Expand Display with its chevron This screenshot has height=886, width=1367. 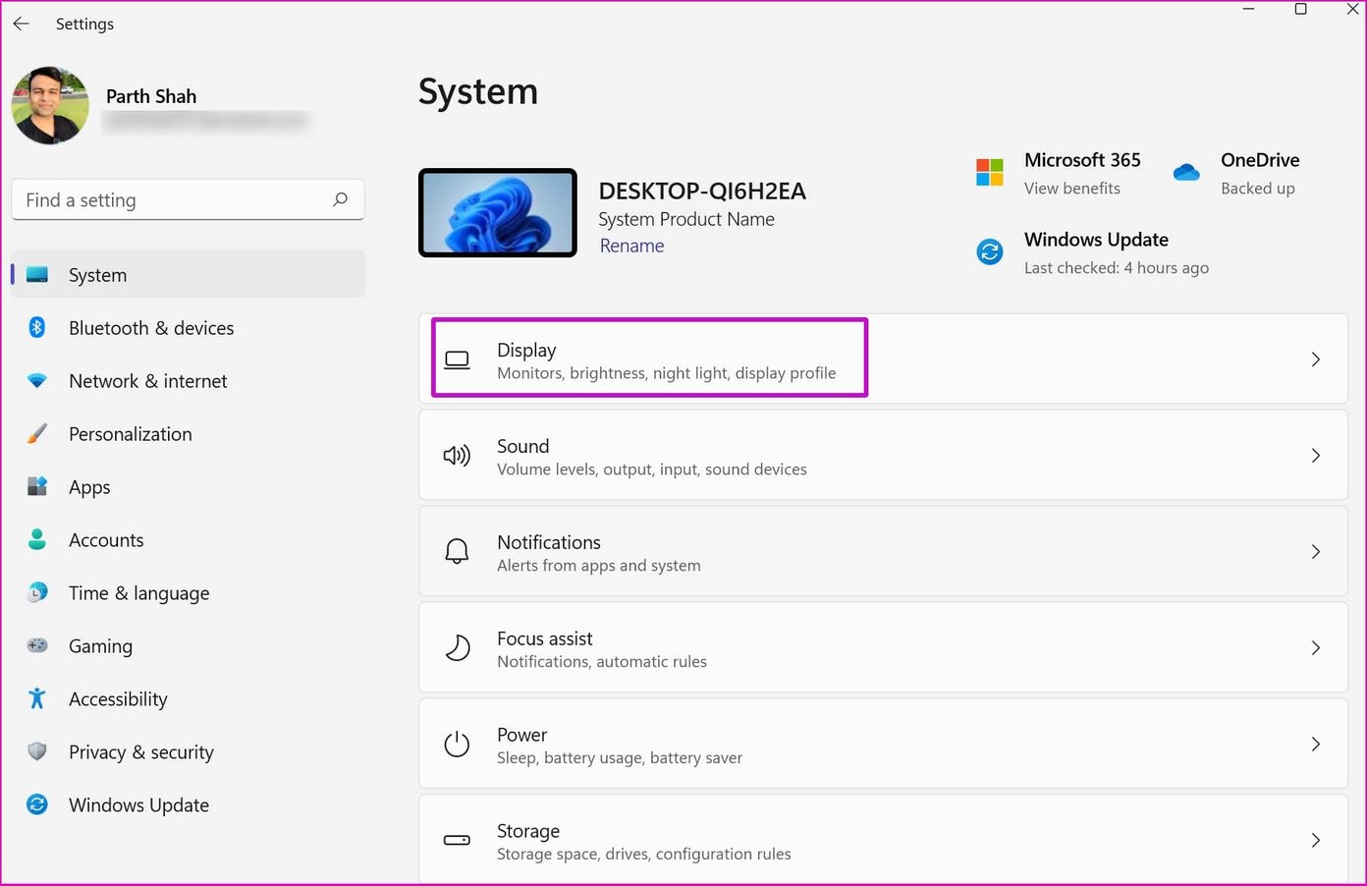point(1315,360)
